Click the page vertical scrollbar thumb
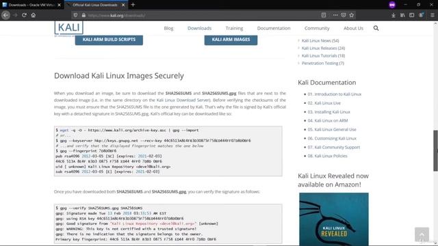Viewport: 438px width, 246px height. (x=435, y=150)
